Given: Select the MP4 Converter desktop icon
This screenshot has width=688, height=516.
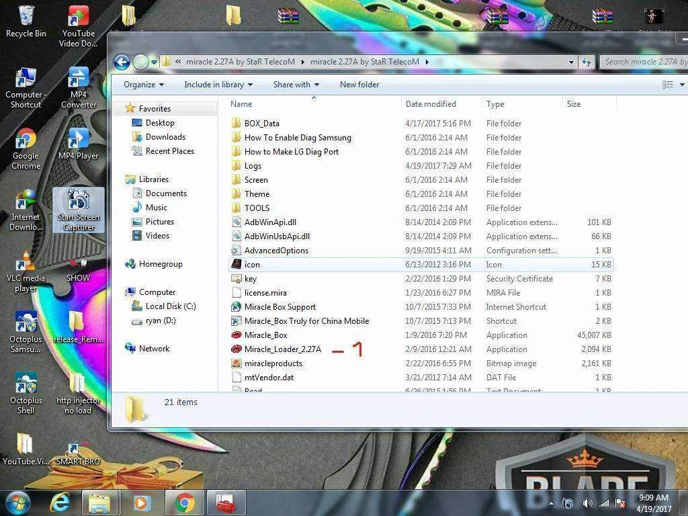Looking at the screenshot, I should pyautogui.click(x=79, y=88).
